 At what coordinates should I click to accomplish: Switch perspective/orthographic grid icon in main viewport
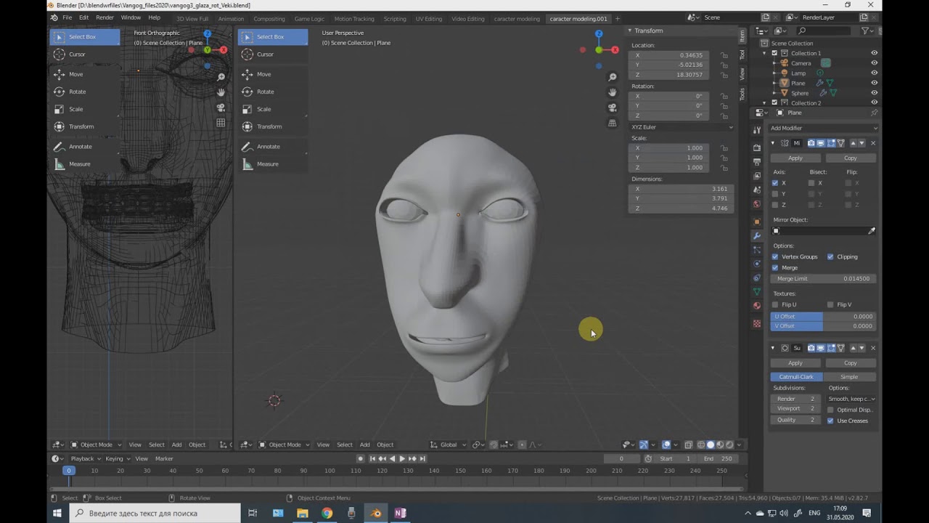pos(613,123)
